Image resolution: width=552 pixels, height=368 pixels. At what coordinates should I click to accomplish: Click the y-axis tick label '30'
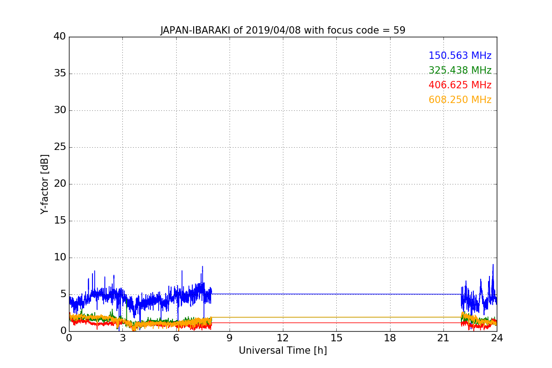[x=60, y=110]
